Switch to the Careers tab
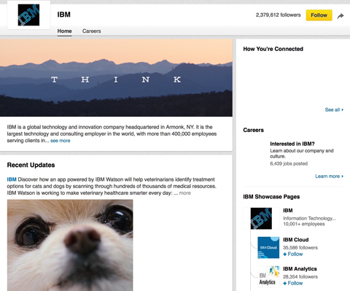The image size is (350, 291). (91, 31)
